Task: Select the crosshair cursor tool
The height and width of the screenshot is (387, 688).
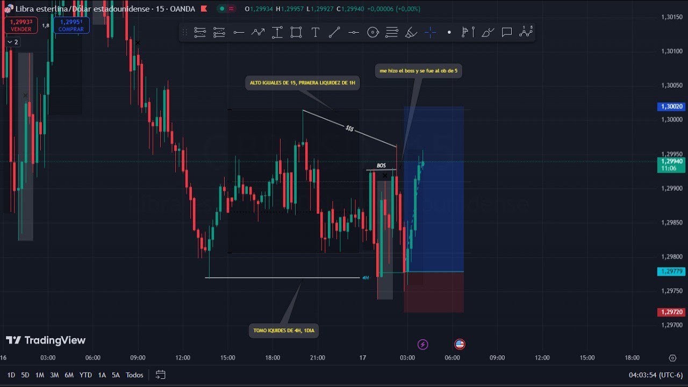Action: (x=430, y=32)
